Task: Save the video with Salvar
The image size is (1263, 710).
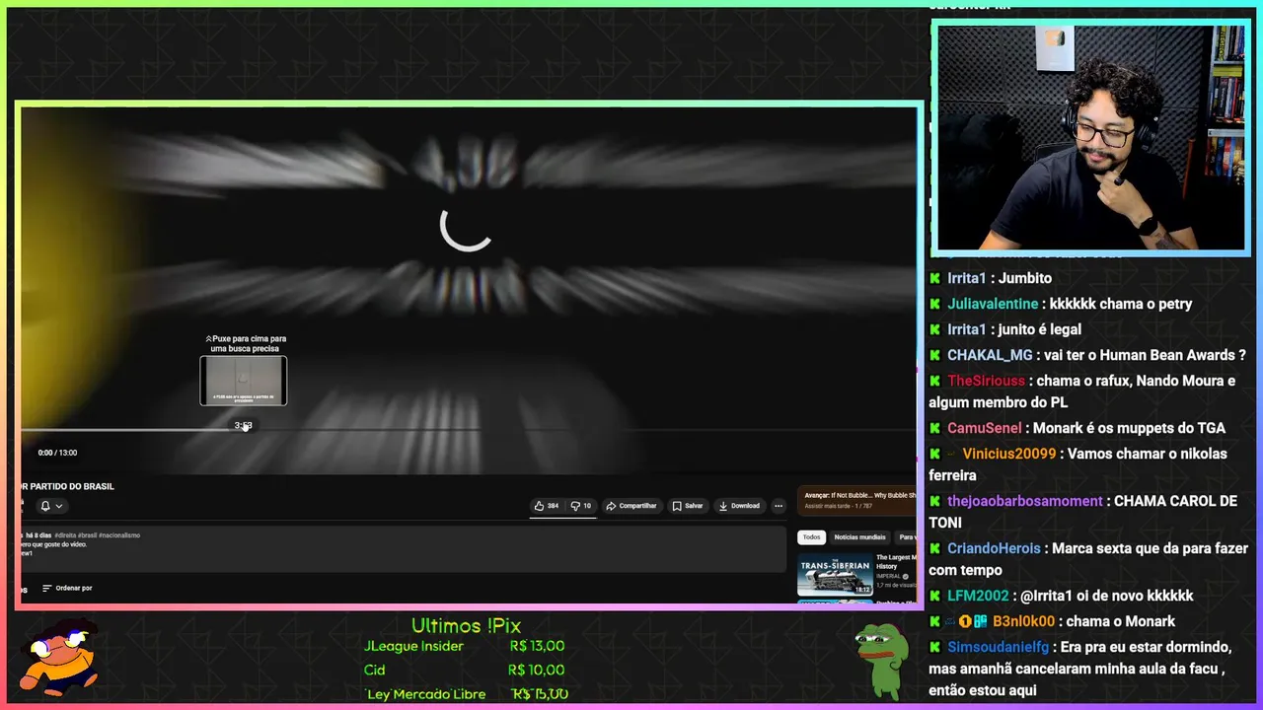Action: coord(688,506)
